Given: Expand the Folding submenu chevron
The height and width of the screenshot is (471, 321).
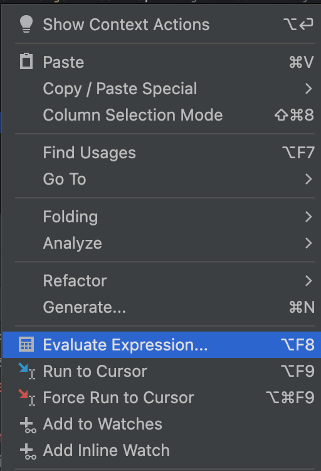Looking at the screenshot, I should coord(308,217).
